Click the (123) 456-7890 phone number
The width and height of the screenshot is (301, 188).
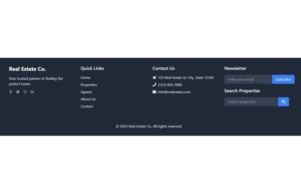tap(170, 85)
